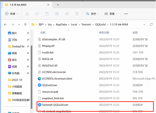Click the Share icon in toolbar
The width and height of the screenshot is (156, 113).
pos(67,14)
